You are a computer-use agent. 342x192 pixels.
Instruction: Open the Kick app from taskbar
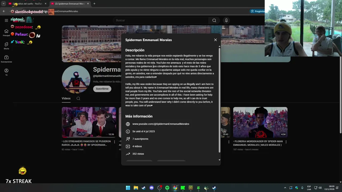(x=183, y=188)
